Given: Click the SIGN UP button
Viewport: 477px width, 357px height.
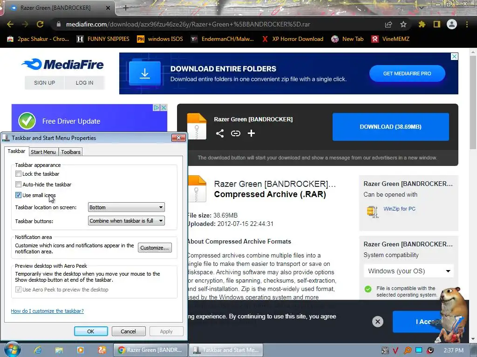Looking at the screenshot, I should click(44, 83).
